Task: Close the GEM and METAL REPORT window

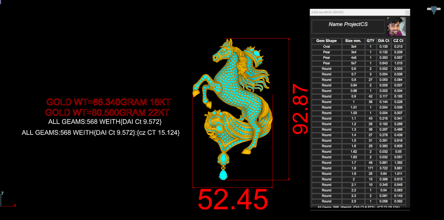Action: pyautogui.click(x=407, y=12)
